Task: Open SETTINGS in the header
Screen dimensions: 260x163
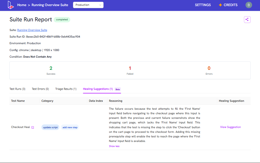Action: click(x=203, y=5)
